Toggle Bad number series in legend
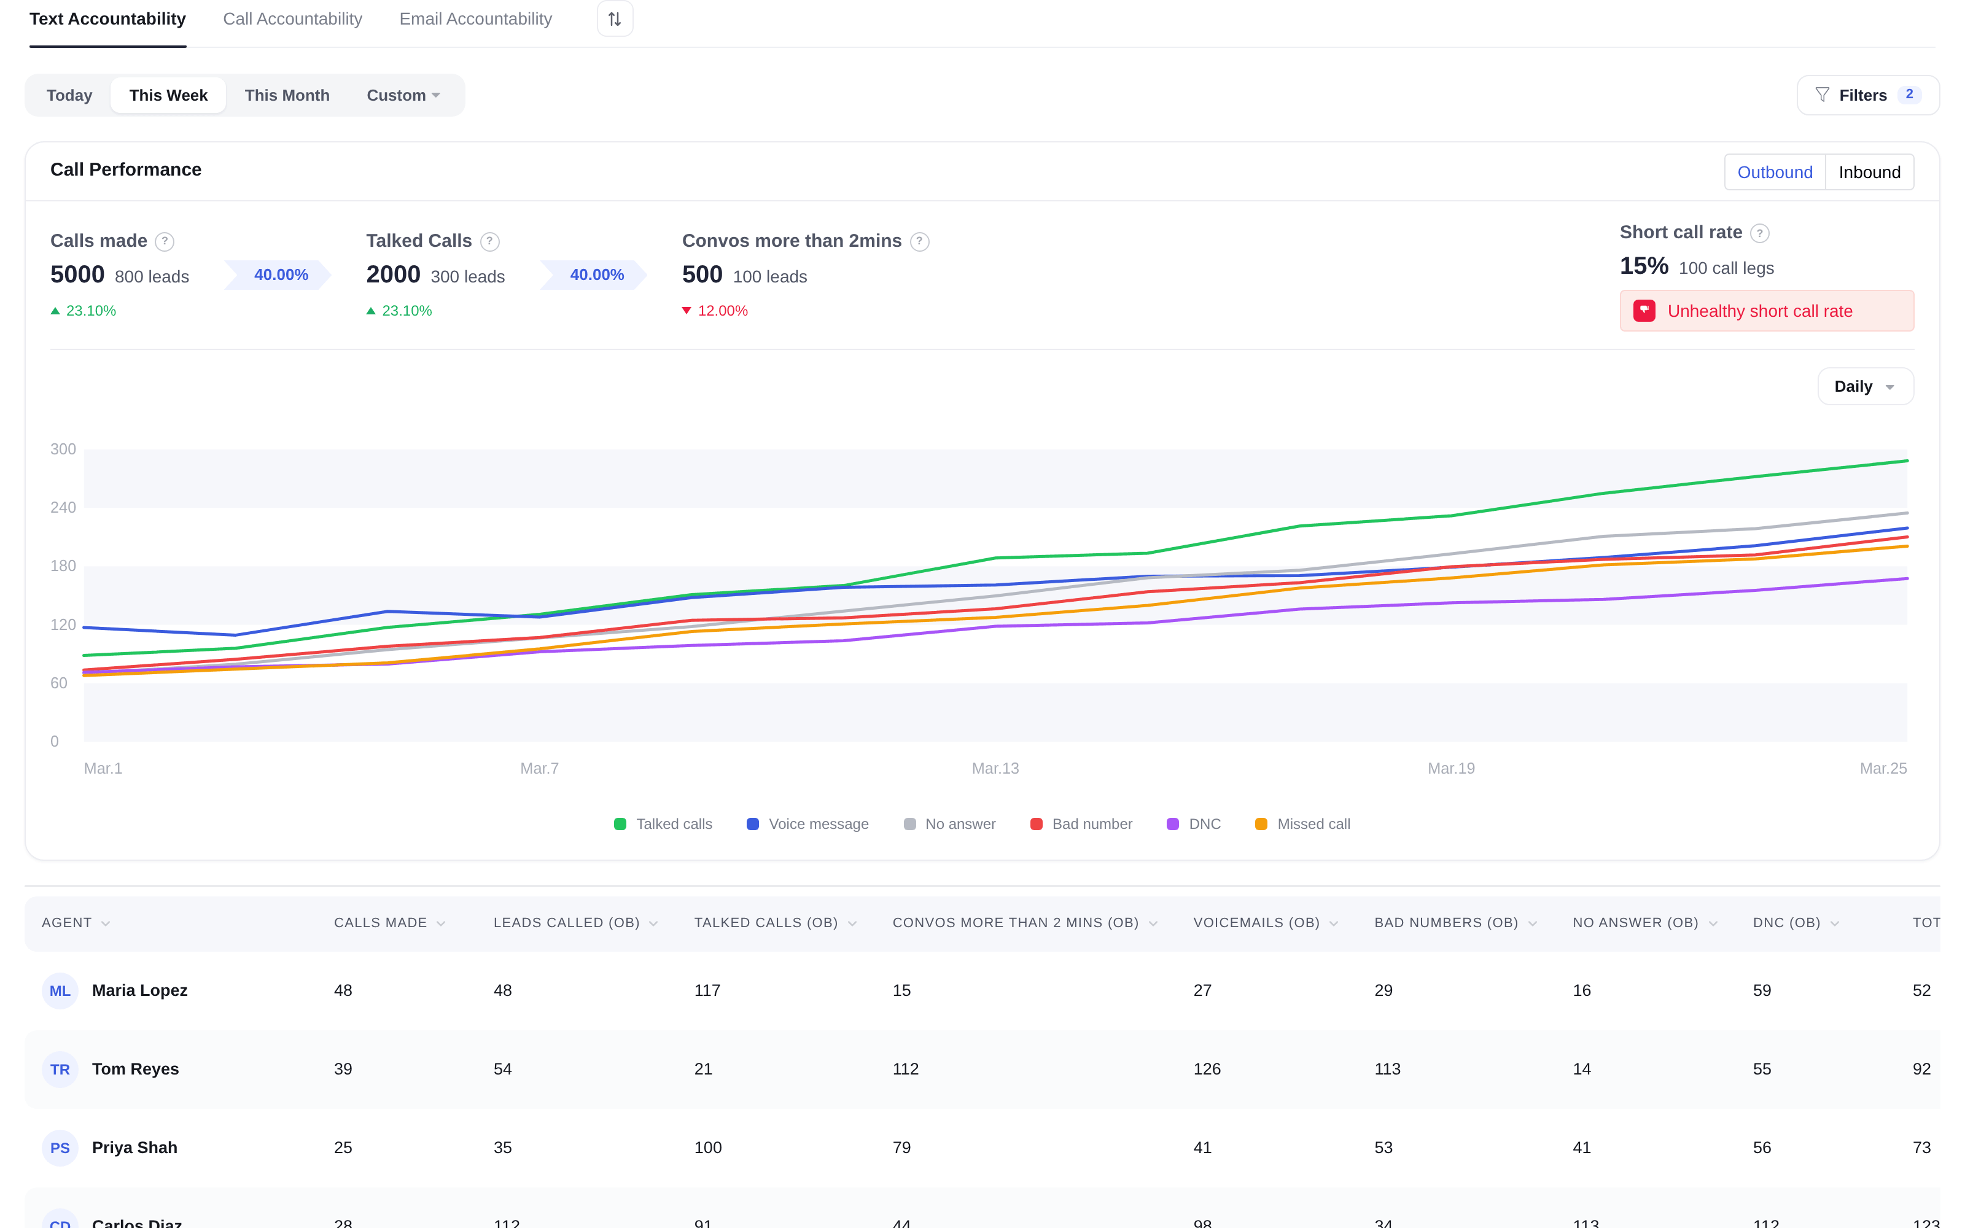This screenshot has height=1228, width=1965. coord(1081,825)
